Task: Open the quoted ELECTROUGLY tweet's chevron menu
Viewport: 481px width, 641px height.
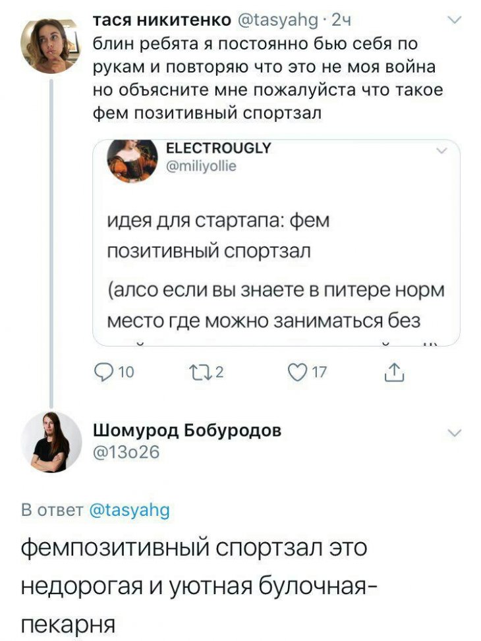Action: click(x=441, y=152)
